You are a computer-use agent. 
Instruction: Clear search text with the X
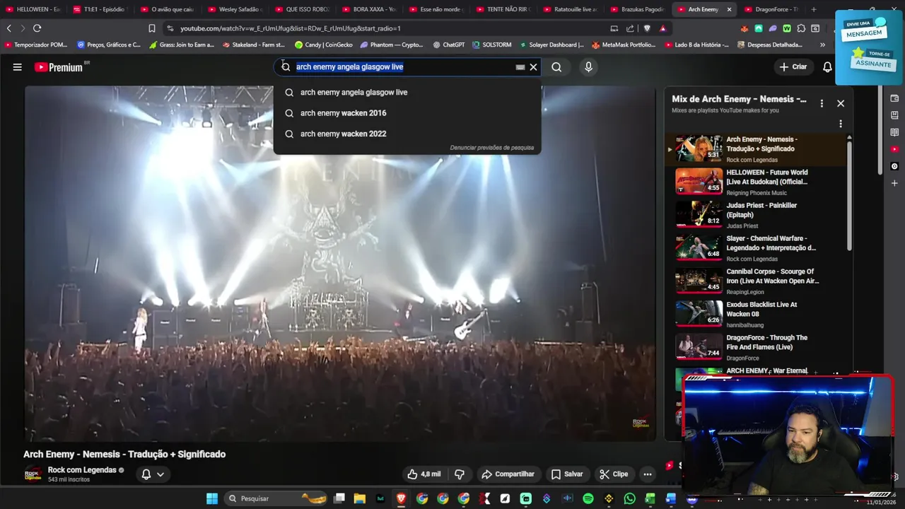534,67
